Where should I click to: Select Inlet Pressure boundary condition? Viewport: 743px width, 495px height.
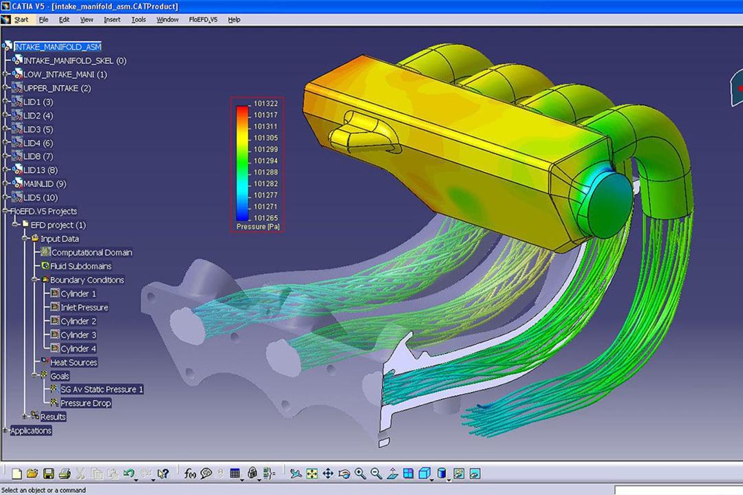(85, 307)
